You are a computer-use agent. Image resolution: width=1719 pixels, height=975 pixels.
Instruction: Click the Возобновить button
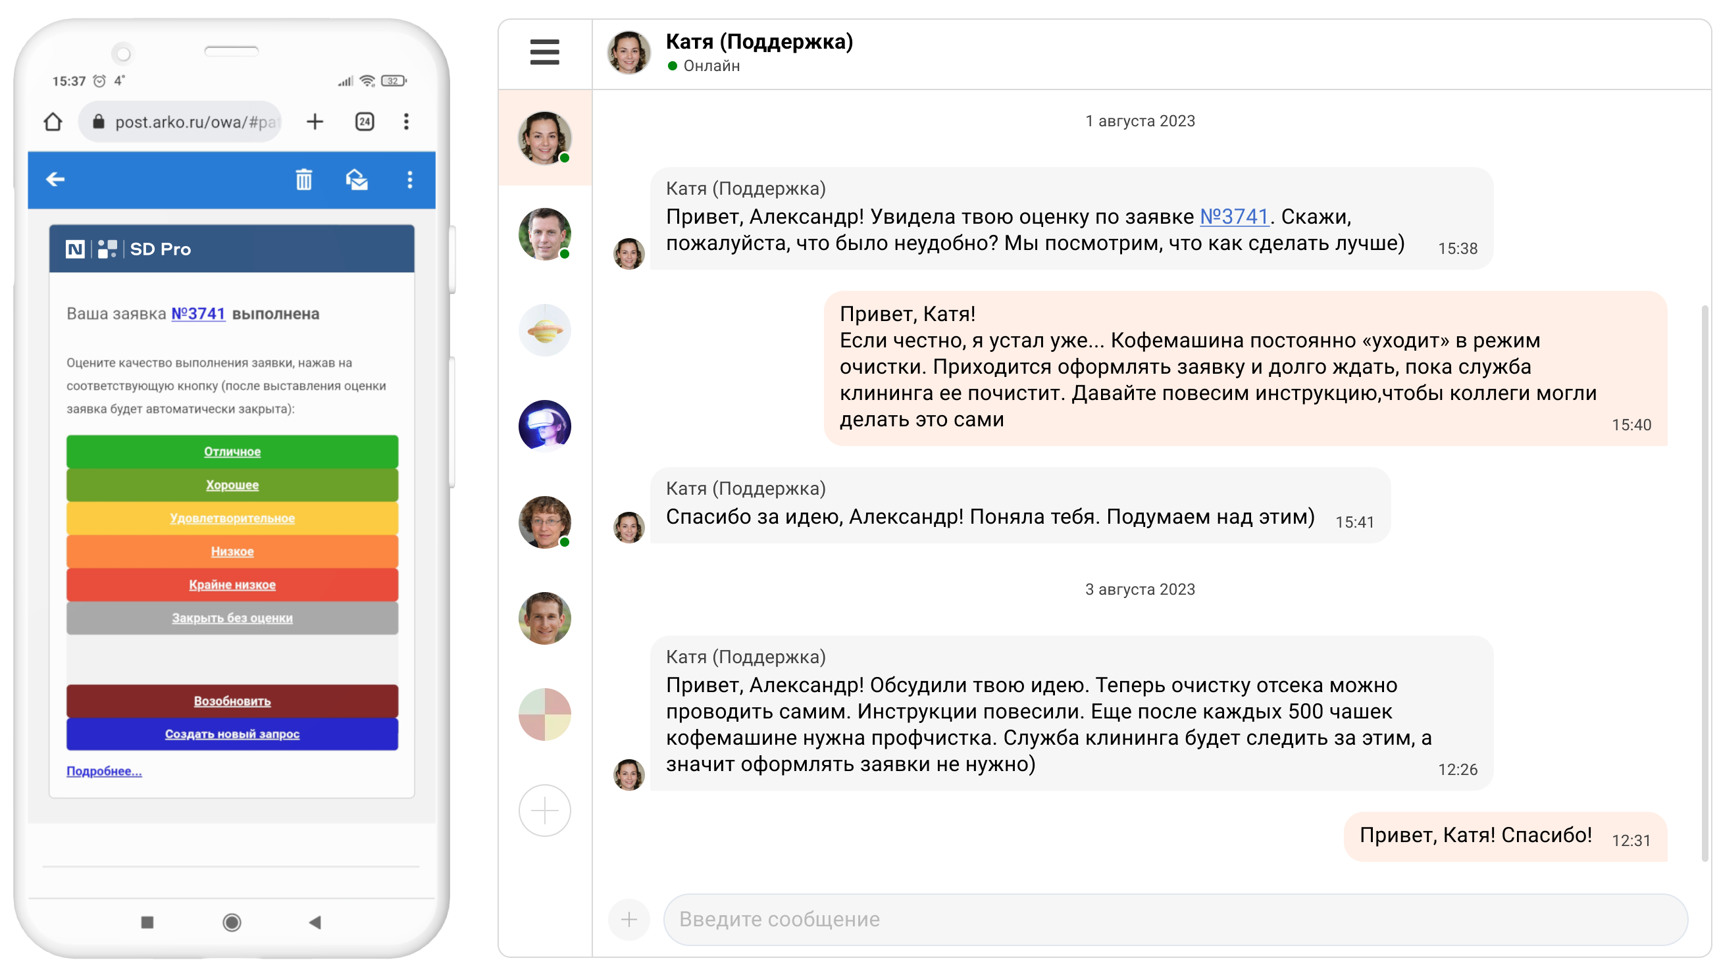coord(232,701)
